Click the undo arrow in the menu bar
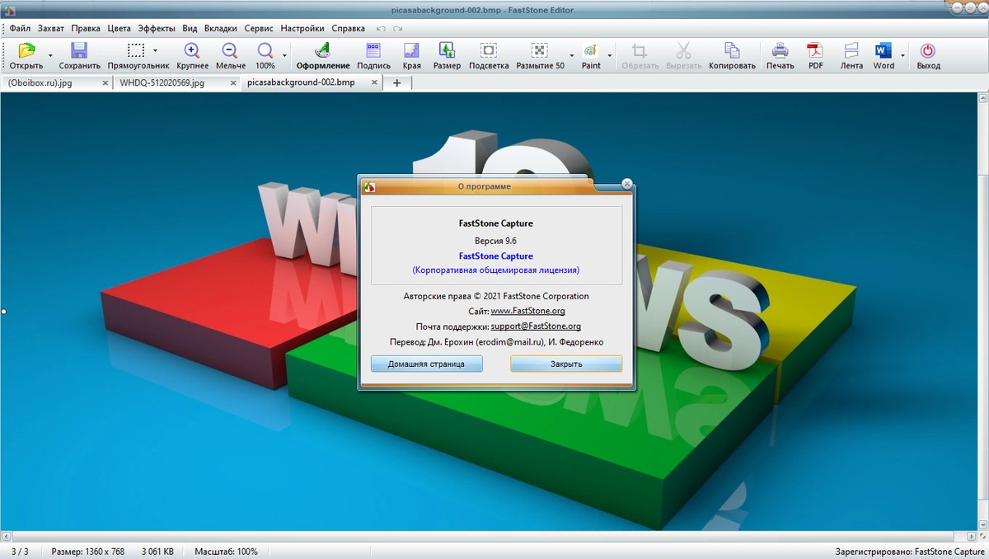This screenshot has width=989, height=559. [x=381, y=28]
